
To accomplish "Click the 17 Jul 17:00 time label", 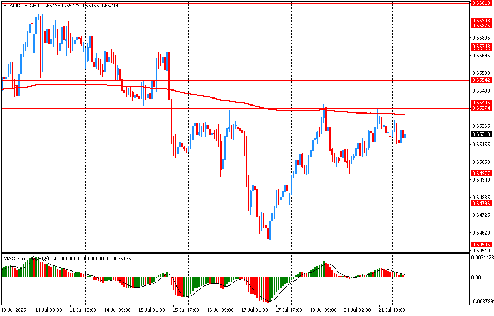I will [x=290, y=310].
